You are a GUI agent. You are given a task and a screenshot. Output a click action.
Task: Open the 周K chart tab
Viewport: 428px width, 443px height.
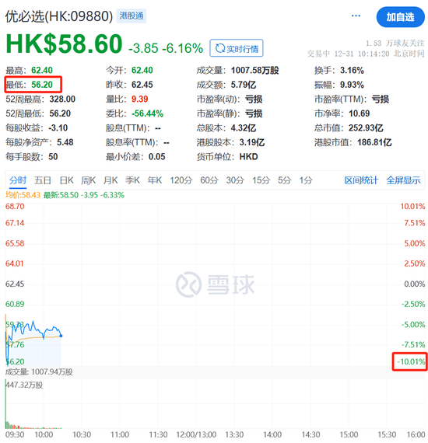88,180
